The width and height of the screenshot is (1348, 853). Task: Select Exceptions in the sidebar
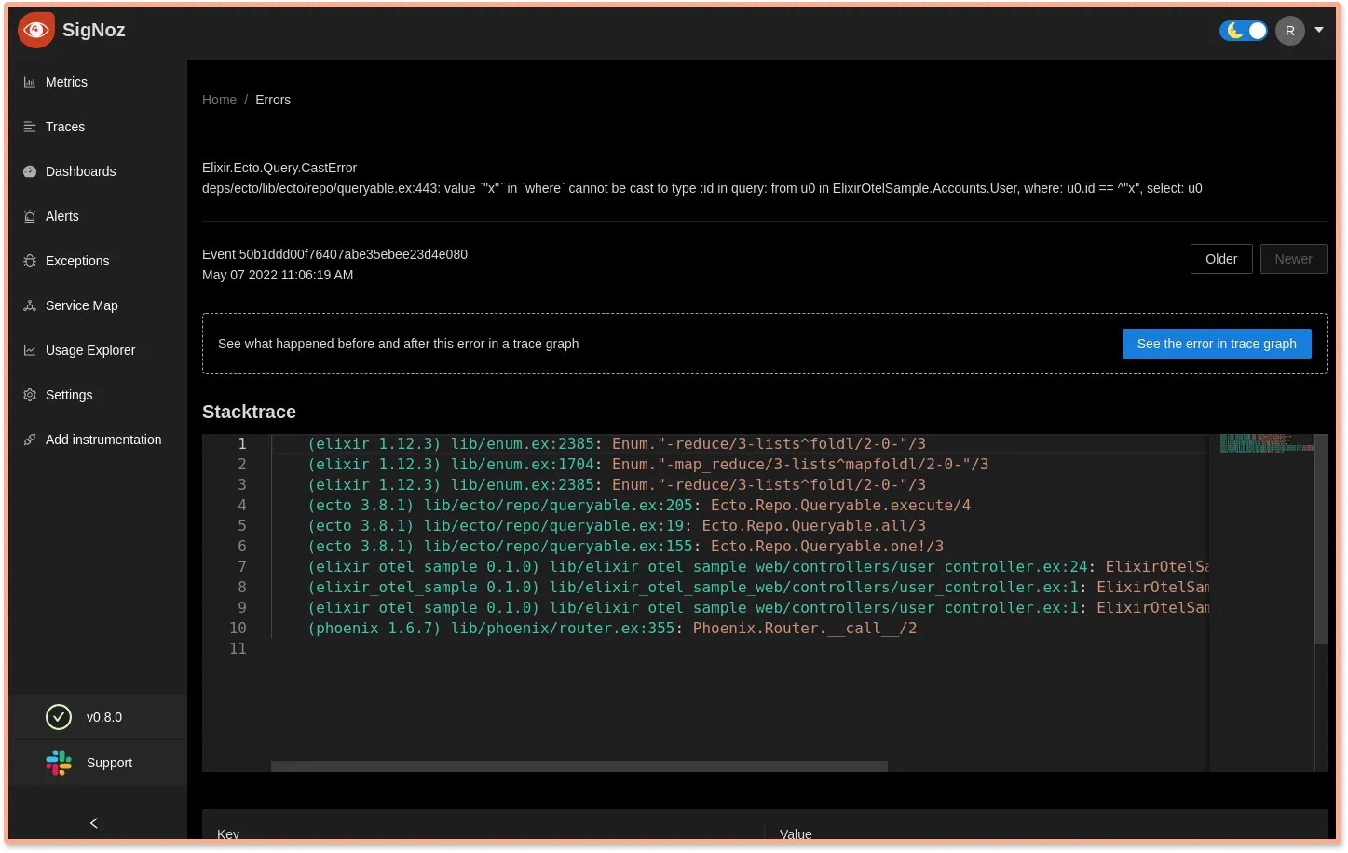pyautogui.click(x=98, y=261)
